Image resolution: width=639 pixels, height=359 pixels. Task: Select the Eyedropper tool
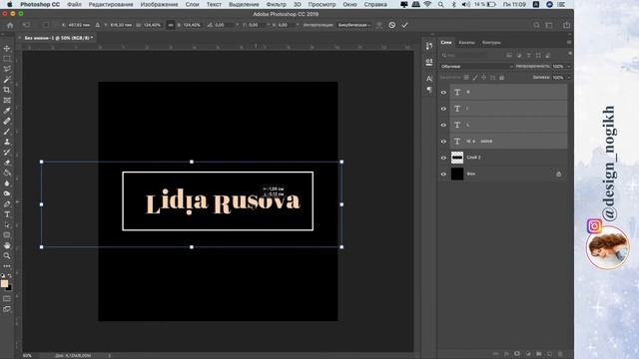click(x=7, y=111)
